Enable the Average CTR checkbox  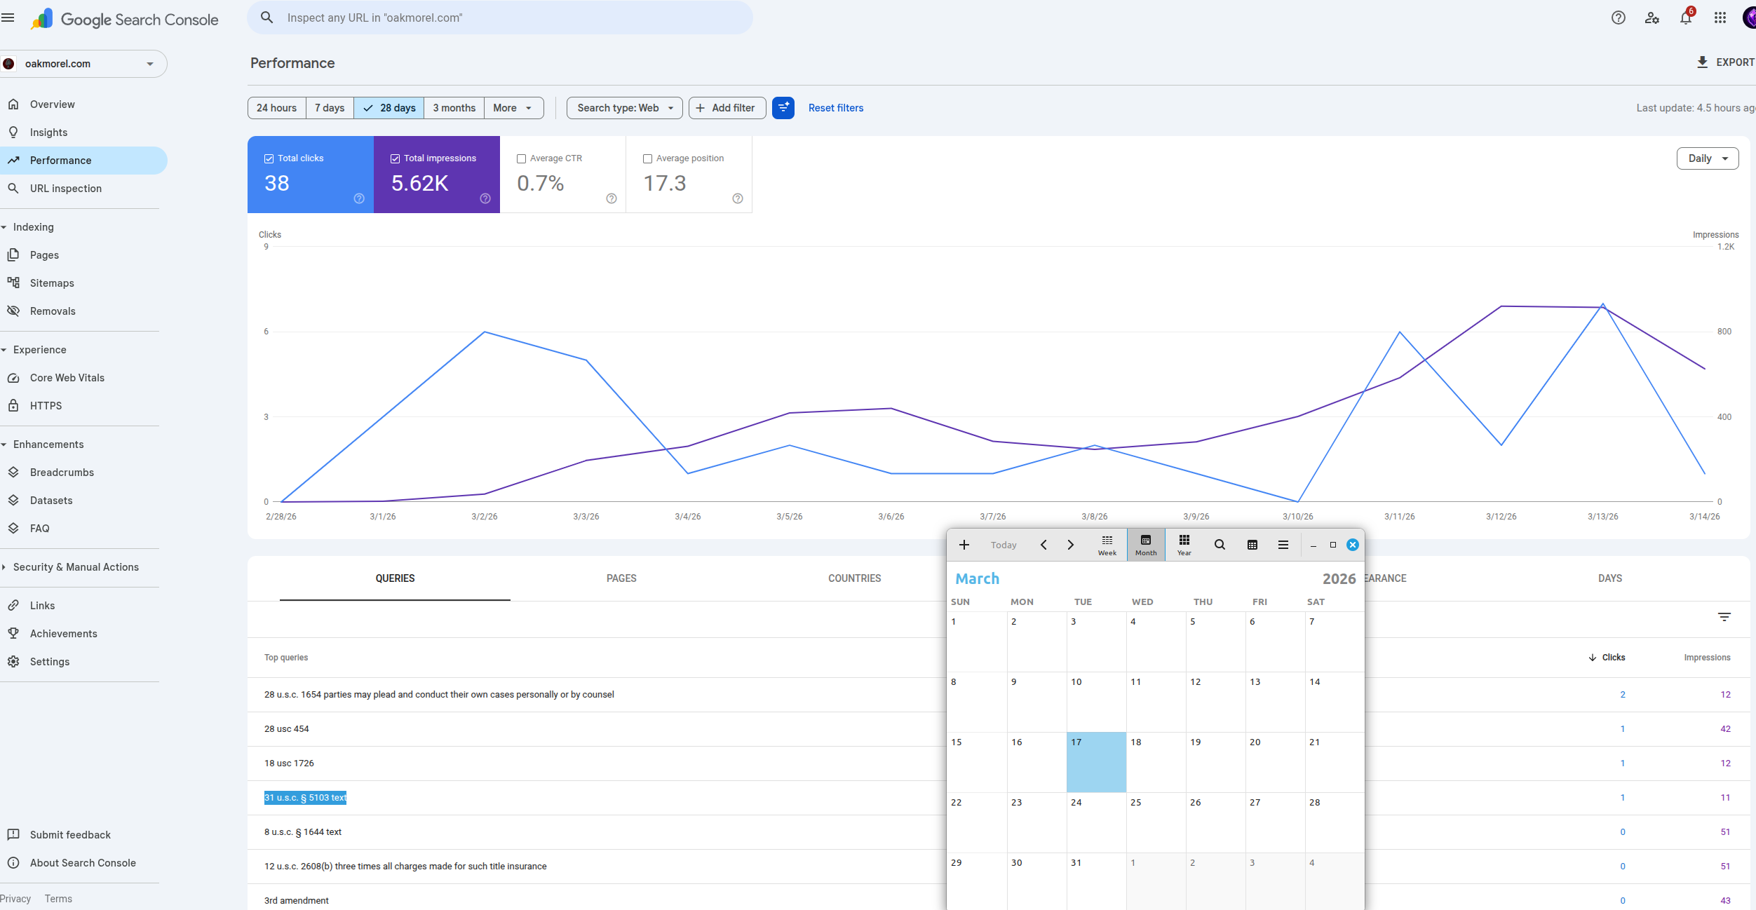coord(521,158)
